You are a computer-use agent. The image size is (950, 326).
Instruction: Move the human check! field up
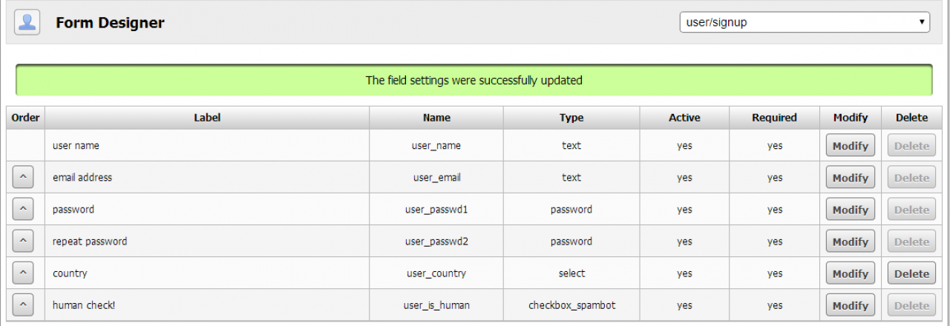(x=23, y=305)
